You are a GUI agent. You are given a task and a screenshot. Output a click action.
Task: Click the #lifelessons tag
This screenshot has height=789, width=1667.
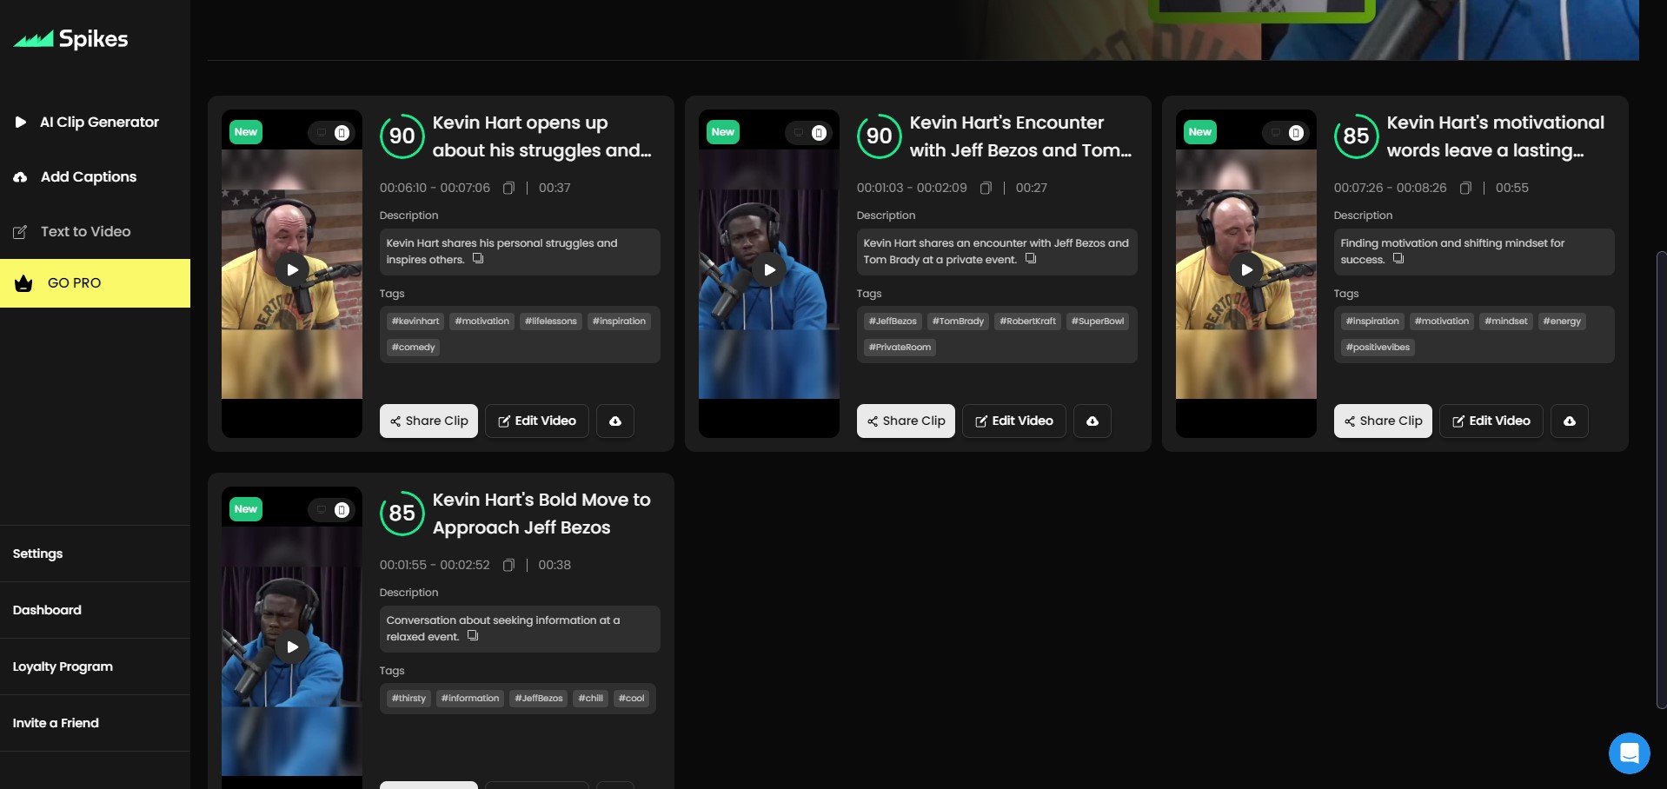tap(551, 322)
